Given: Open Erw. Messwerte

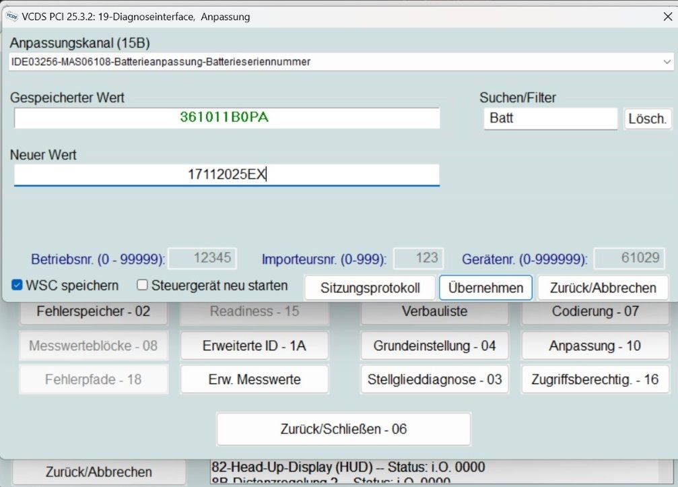Looking at the screenshot, I should [x=255, y=379].
